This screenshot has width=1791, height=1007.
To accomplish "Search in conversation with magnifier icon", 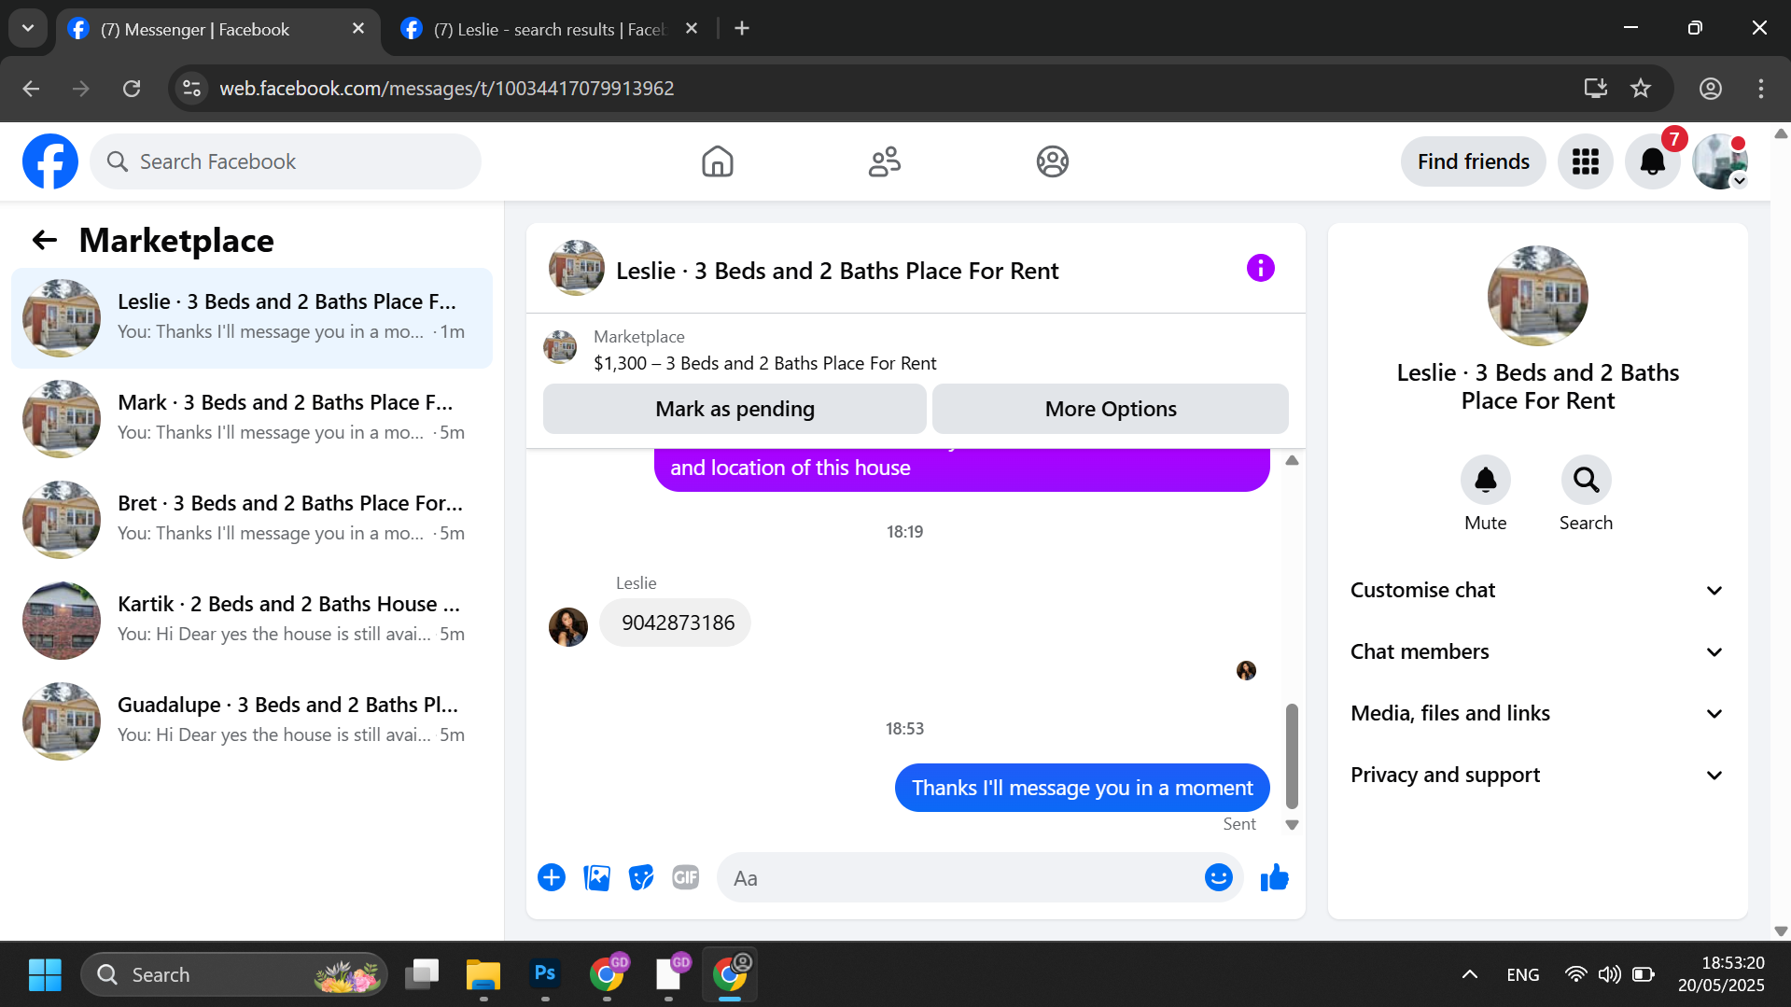I will coord(1586,480).
